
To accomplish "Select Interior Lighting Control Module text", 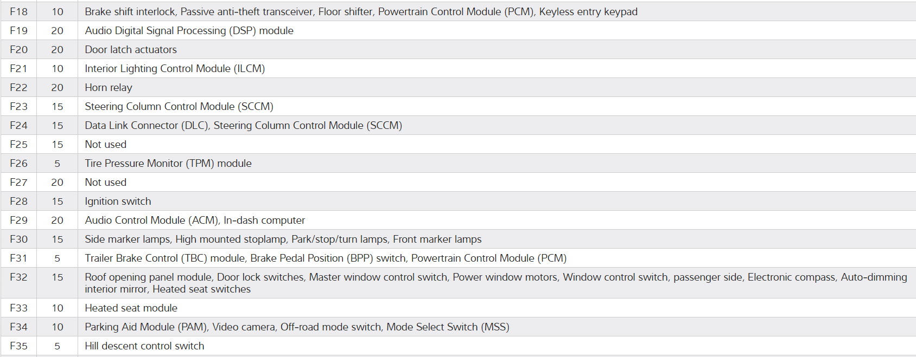I will (x=175, y=69).
